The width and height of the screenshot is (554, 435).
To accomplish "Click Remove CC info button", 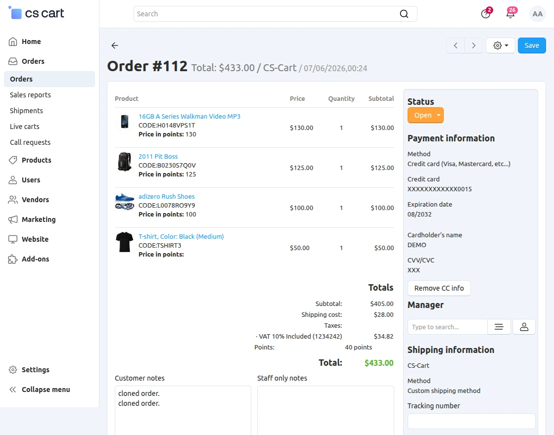I will point(439,289).
